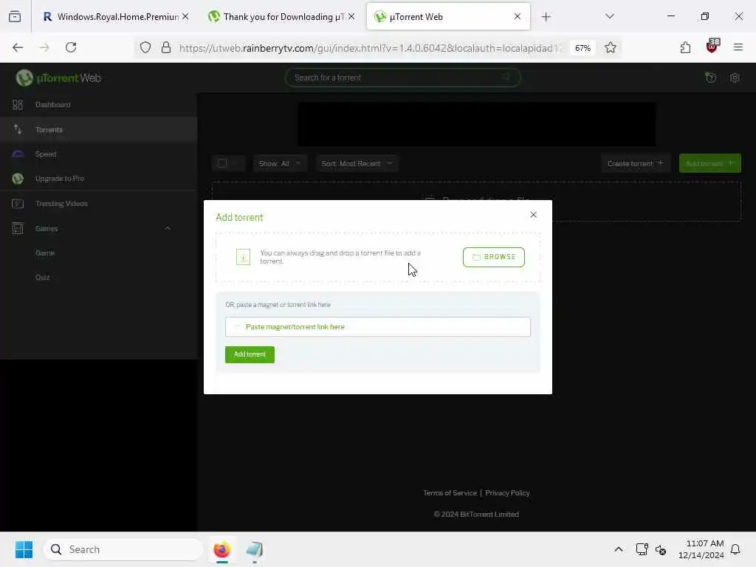Bookmark this page with star icon
The height and width of the screenshot is (567, 756).
tap(611, 47)
